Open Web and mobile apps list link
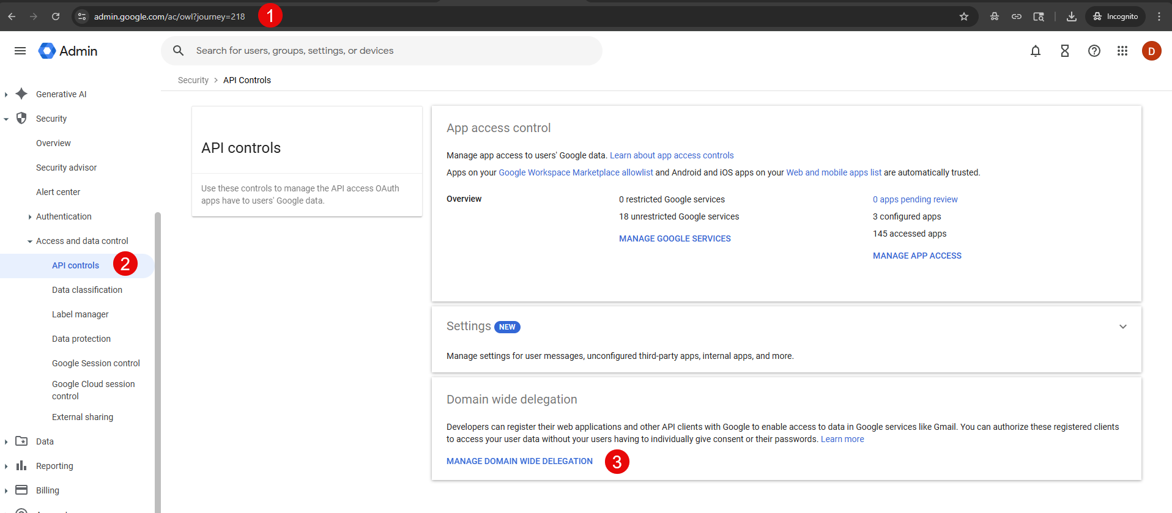The height and width of the screenshot is (513, 1172). pos(834,172)
